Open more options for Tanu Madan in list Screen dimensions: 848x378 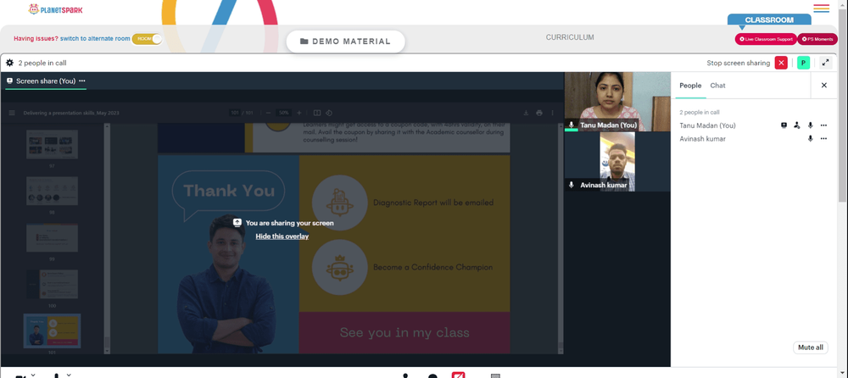coord(823,125)
